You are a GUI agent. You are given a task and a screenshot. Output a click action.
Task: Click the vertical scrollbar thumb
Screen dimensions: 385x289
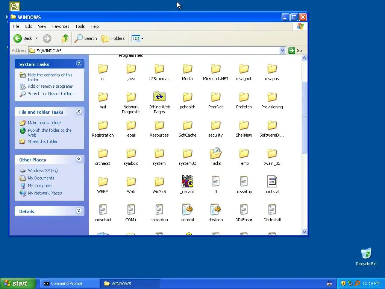click(305, 117)
